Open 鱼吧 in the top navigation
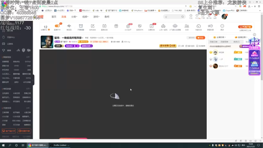Image resolution: width=263 pixels, height=148 pixels. [x=107, y=17]
